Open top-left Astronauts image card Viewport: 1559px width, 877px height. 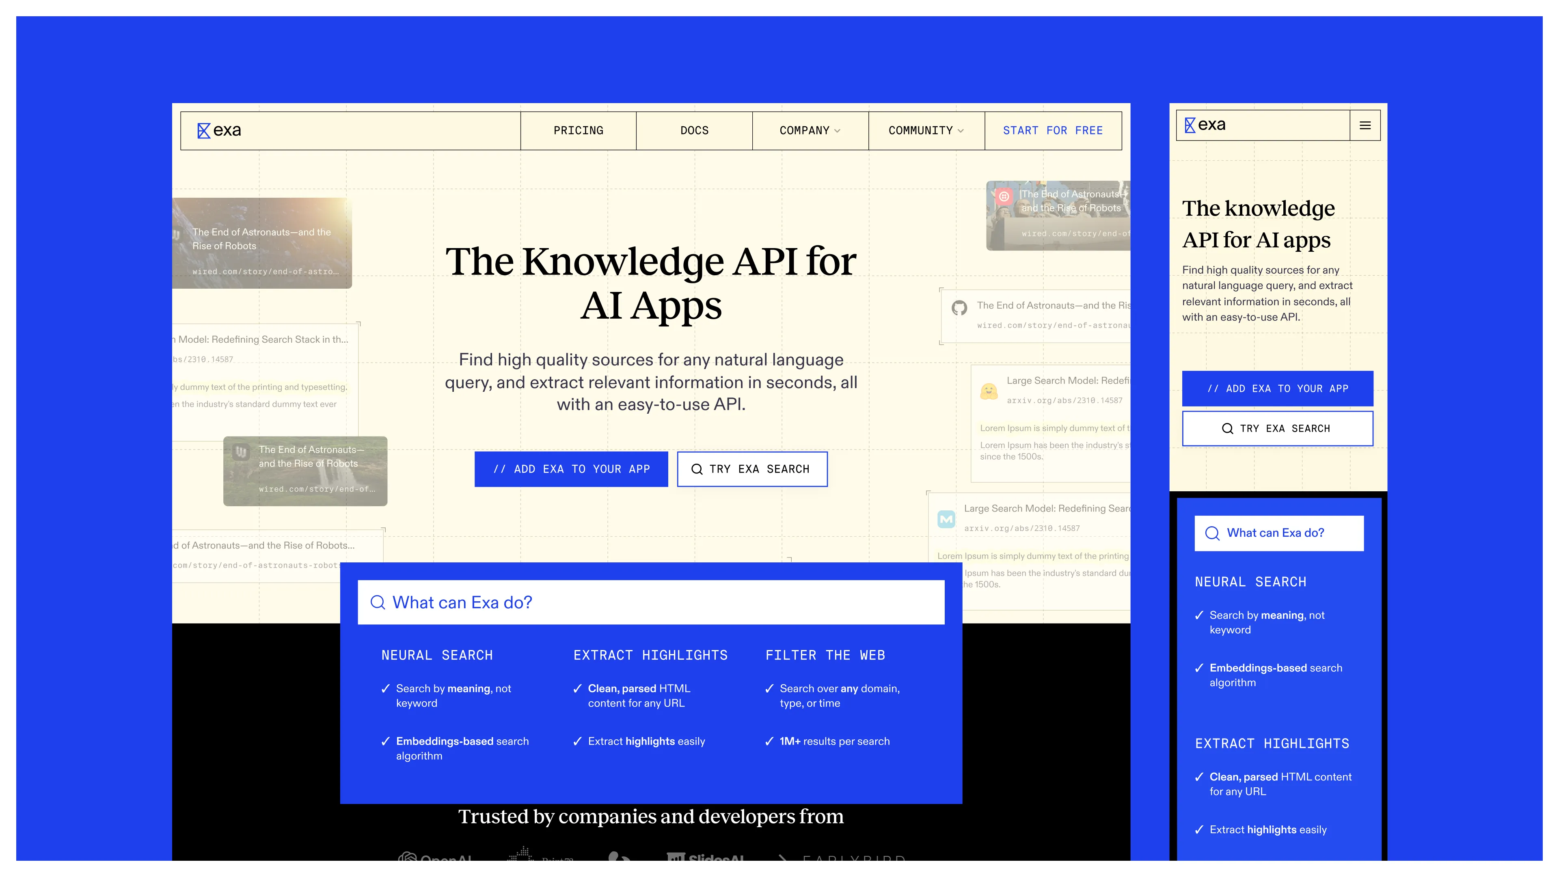[x=262, y=243]
